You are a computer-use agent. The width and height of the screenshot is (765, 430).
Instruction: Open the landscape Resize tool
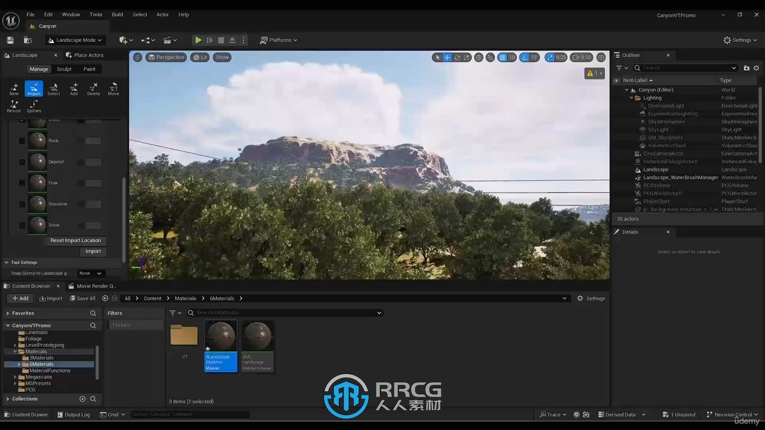14,106
